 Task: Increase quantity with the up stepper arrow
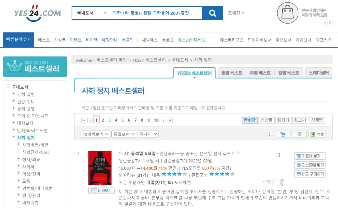(282, 181)
